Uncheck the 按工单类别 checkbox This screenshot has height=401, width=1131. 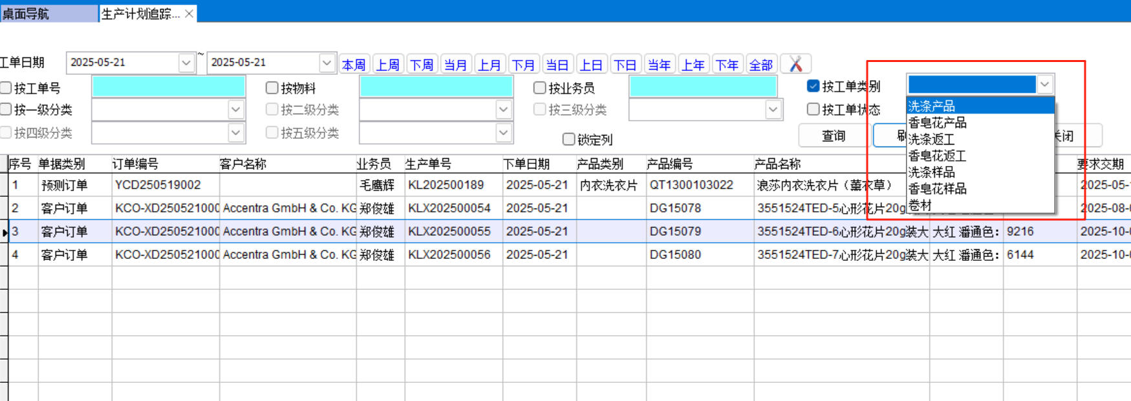click(x=813, y=86)
